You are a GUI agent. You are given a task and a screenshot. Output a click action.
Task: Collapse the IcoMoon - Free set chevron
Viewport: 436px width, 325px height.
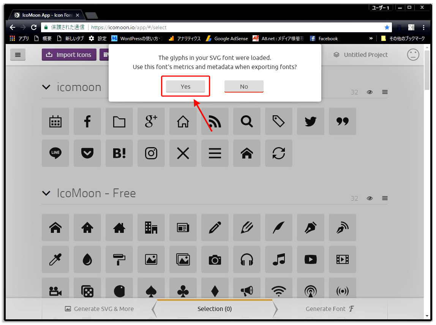(x=46, y=193)
